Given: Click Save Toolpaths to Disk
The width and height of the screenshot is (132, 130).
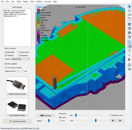Looking at the screenshot, I should pos(17,107).
